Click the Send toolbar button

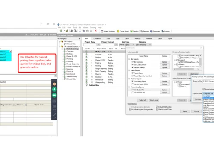tap(134, 31)
